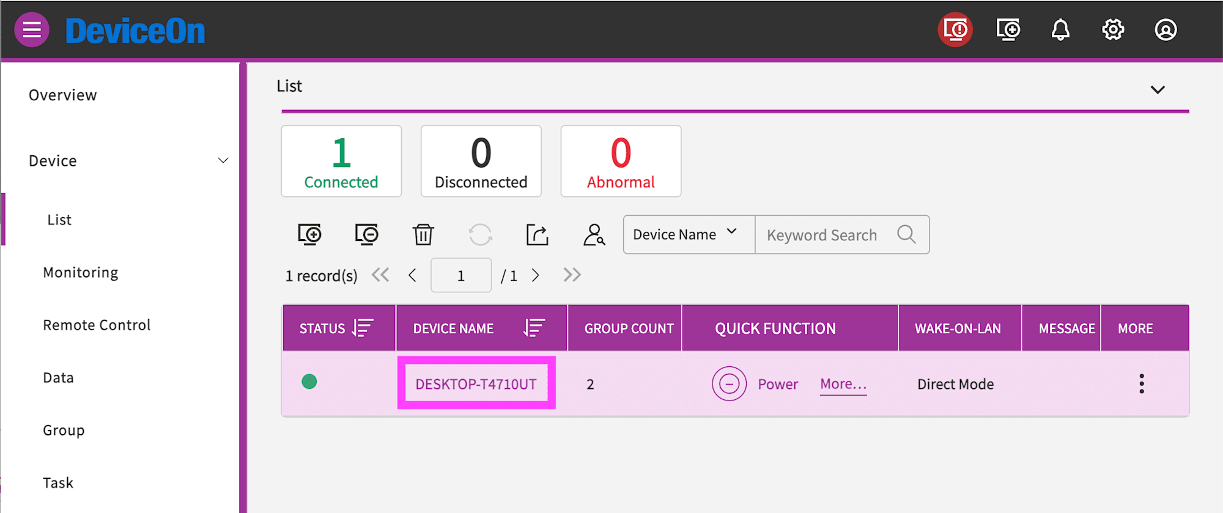Open Task in the sidebar

pyautogui.click(x=58, y=483)
